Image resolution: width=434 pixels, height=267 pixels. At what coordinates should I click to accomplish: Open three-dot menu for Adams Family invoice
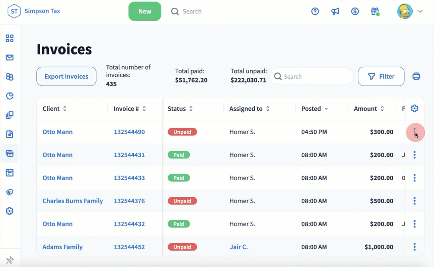click(414, 247)
